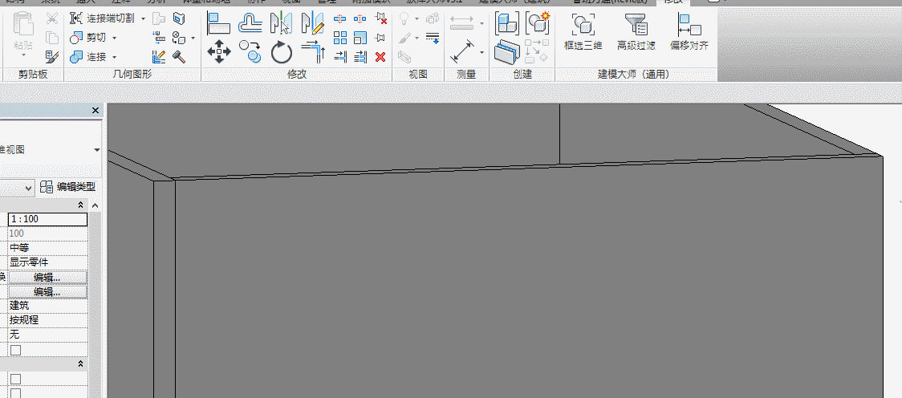Collapse the lower properties group
902x398 pixels.
click(80, 363)
